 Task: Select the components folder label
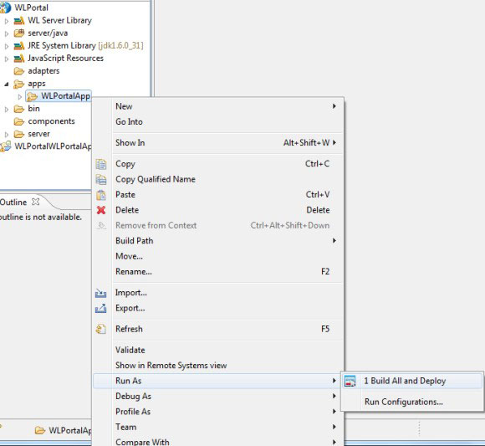51,121
